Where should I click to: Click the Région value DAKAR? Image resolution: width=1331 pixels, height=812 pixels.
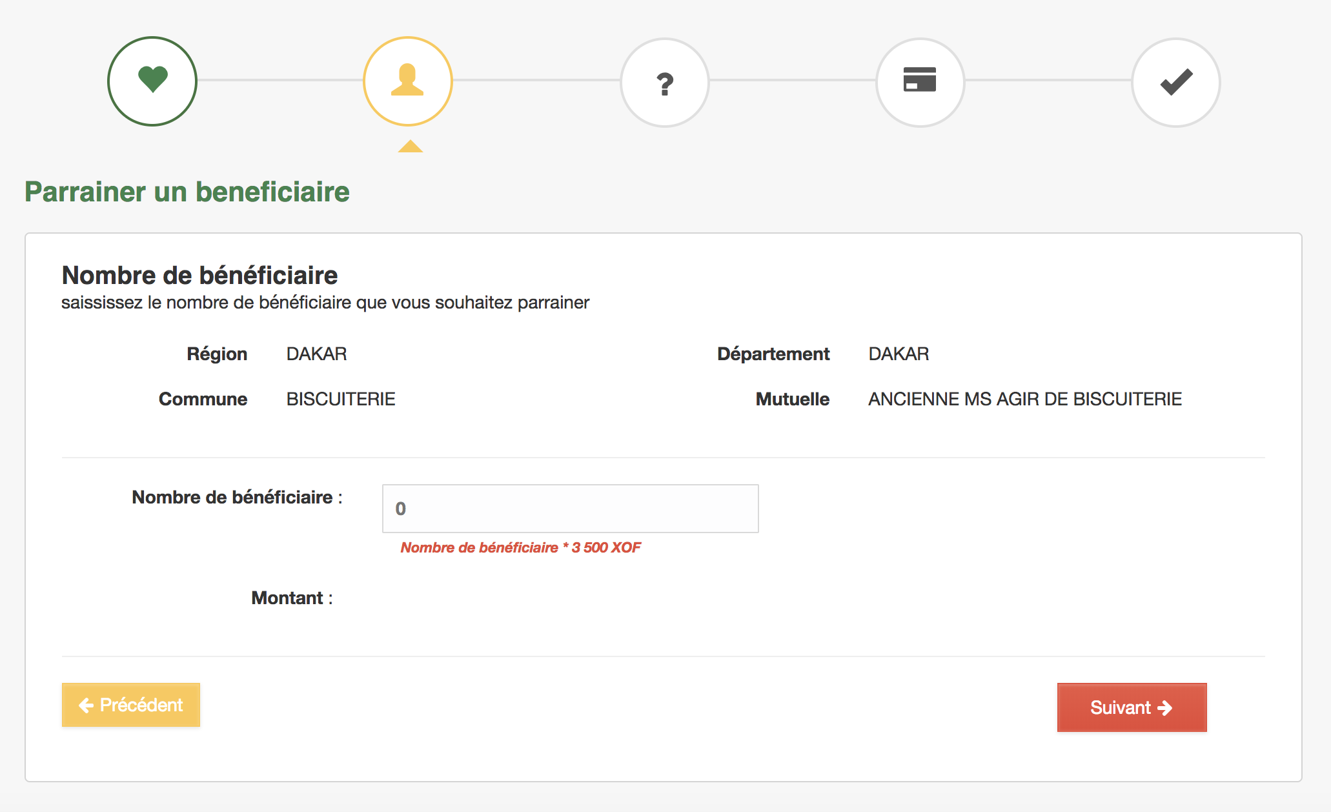pos(316,354)
